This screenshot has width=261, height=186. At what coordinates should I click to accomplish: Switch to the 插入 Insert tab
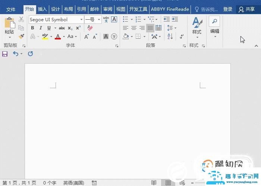[42, 9]
